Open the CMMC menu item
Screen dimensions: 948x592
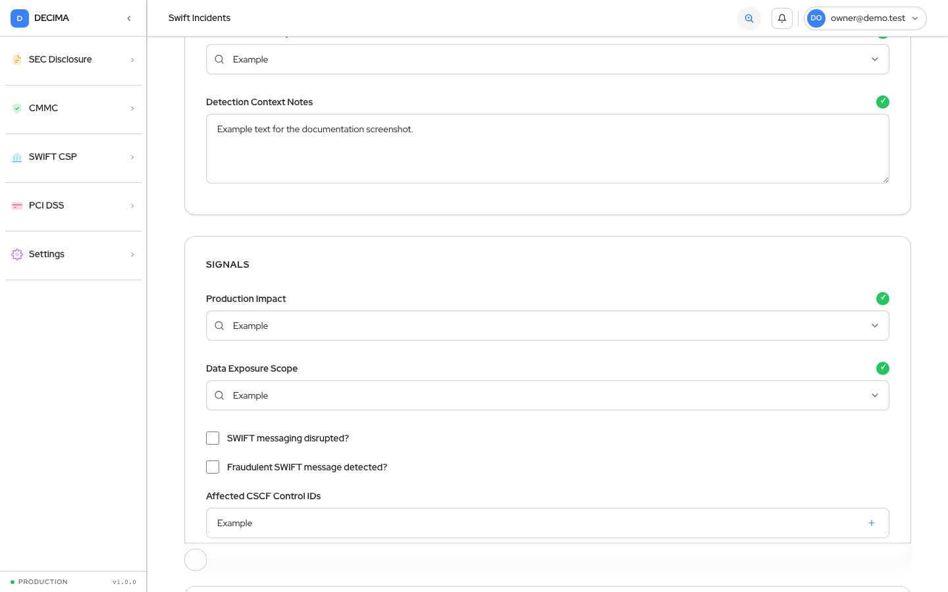pos(73,109)
